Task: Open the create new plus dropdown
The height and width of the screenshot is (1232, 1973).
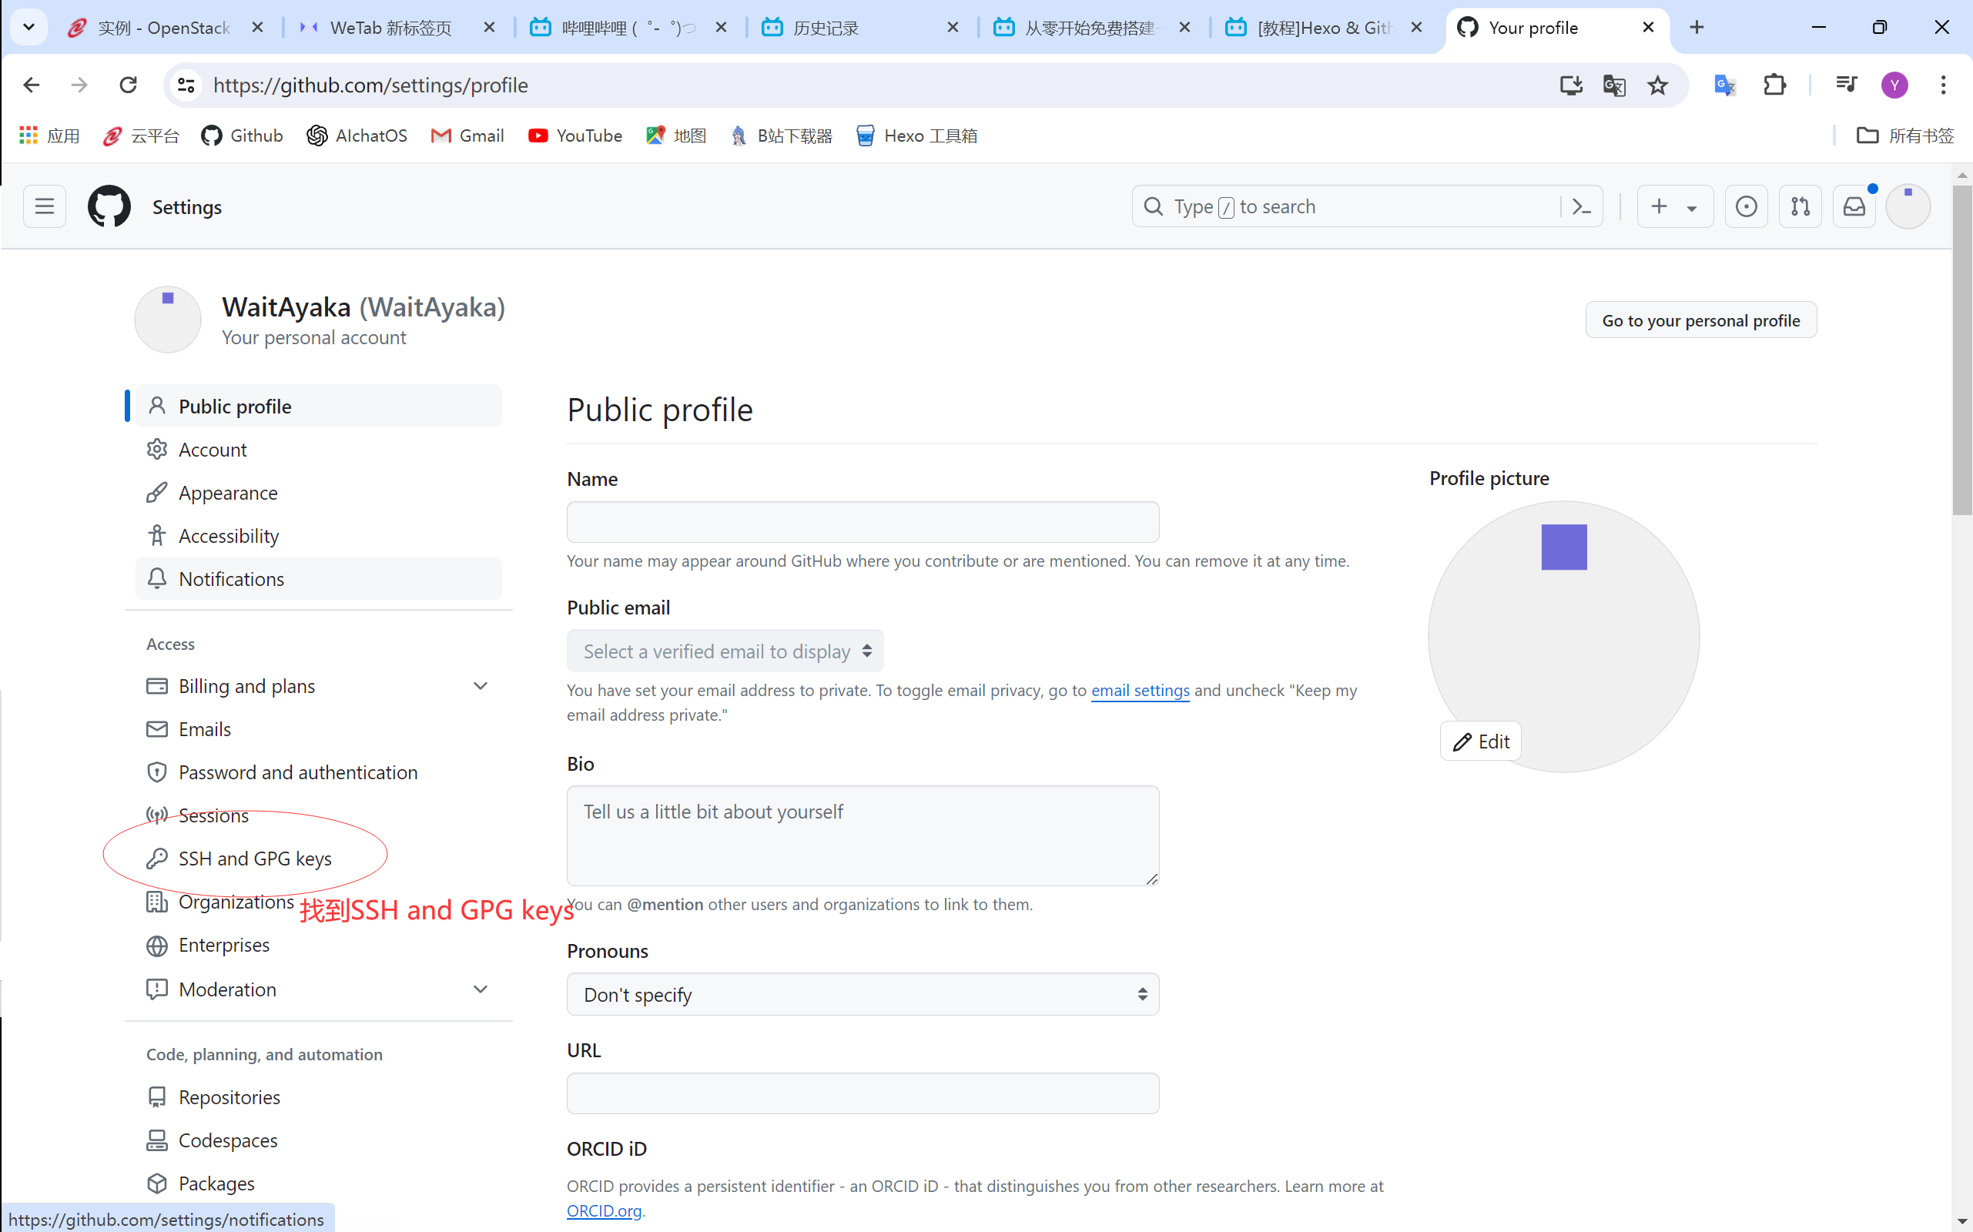Action: click(x=1674, y=207)
